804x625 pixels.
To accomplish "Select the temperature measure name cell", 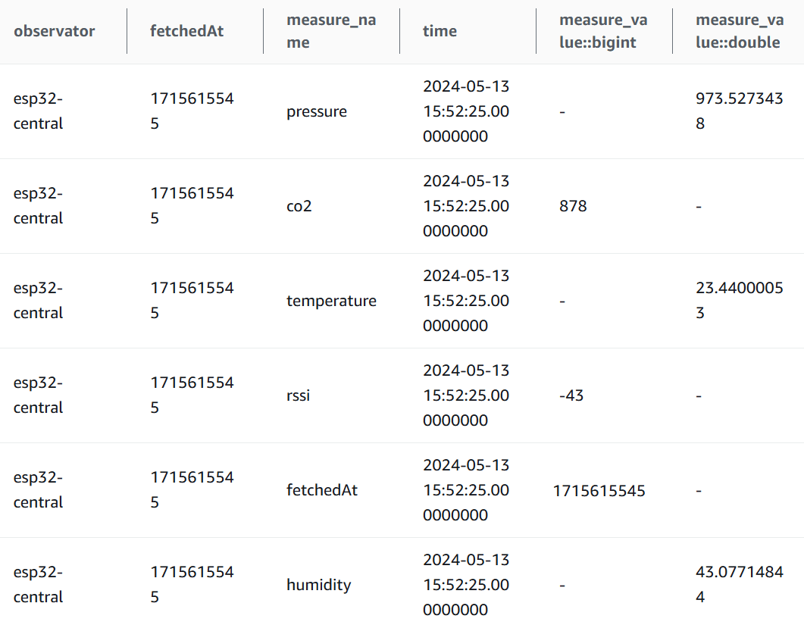I will tap(331, 301).
